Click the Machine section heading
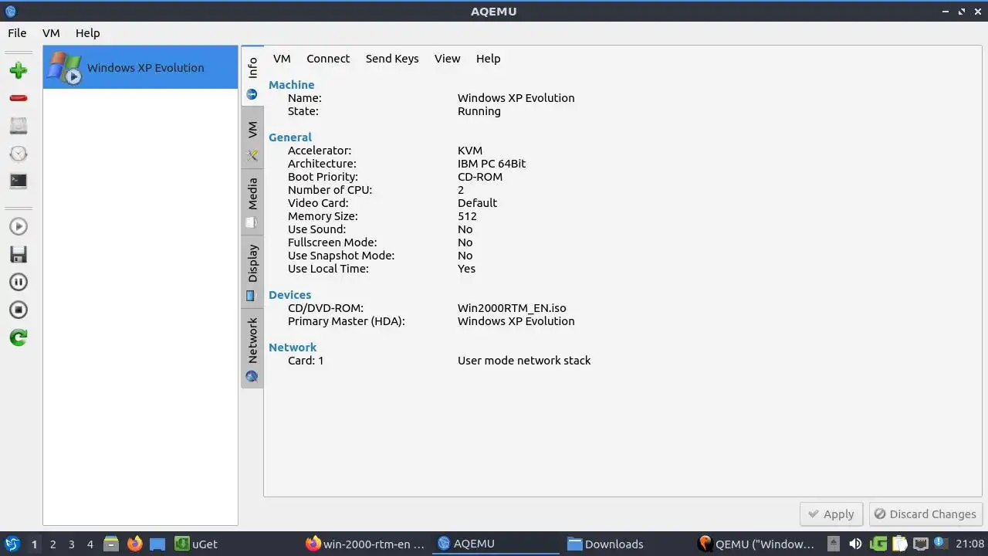988x556 pixels. [x=291, y=85]
